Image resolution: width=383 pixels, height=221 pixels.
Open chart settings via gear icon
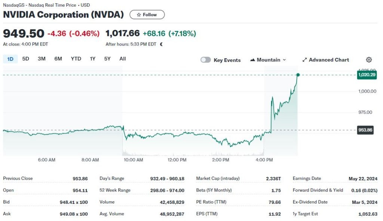coord(369,60)
